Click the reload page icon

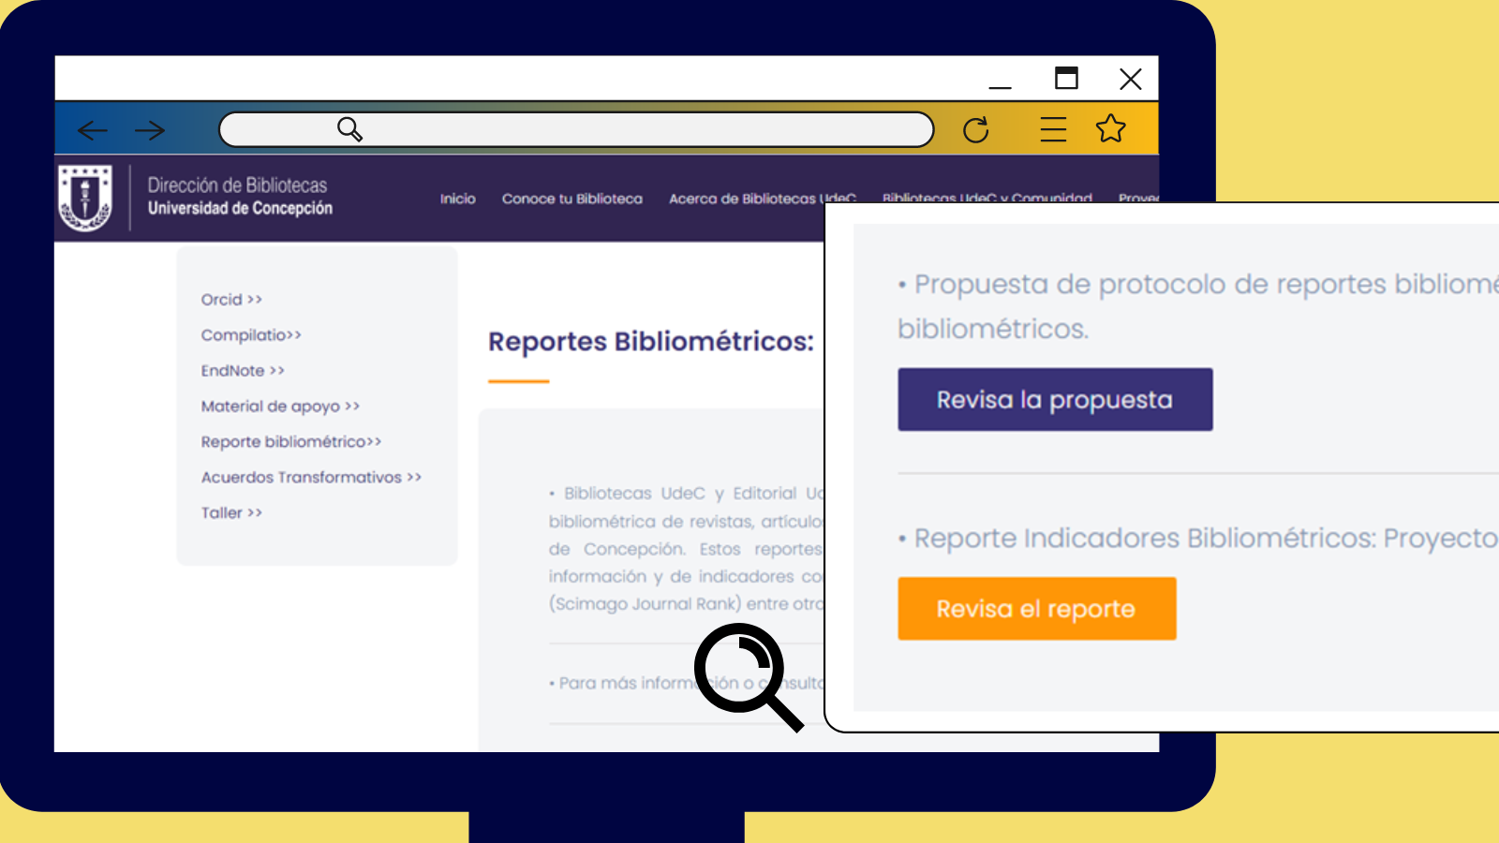pyautogui.click(x=976, y=130)
